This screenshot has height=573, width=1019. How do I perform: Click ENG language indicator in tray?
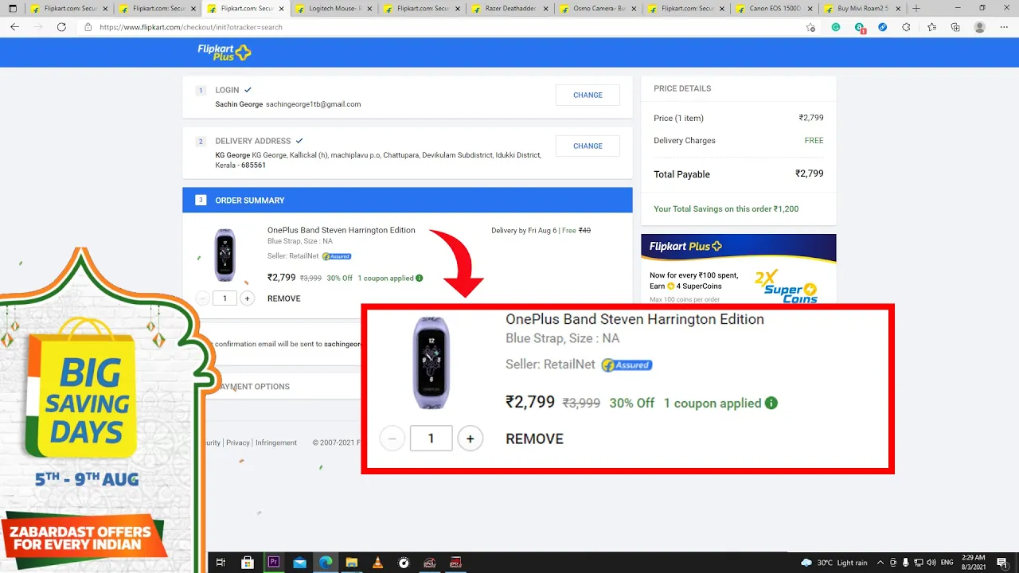tap(947, 563)
